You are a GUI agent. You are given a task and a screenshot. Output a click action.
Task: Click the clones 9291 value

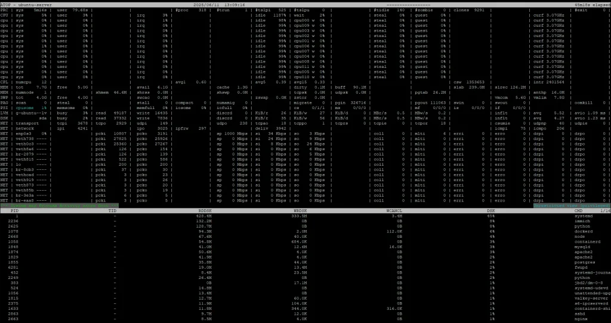click(469, 10)
